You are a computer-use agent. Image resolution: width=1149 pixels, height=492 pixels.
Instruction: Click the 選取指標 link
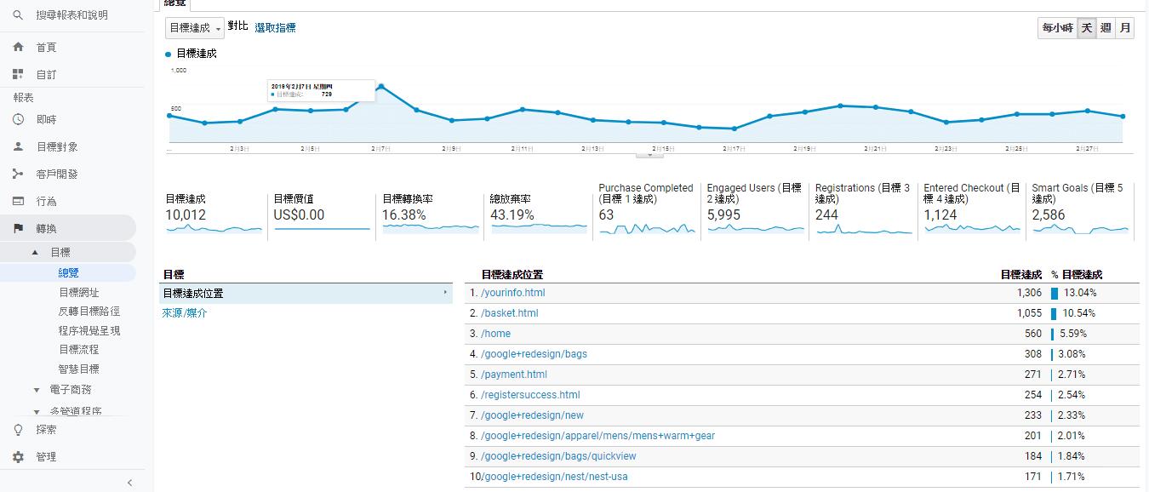(275, 28)
